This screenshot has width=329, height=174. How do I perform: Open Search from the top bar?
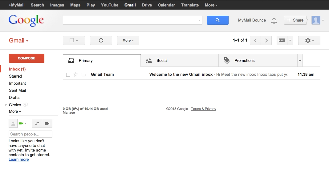(x=37, y=5)
